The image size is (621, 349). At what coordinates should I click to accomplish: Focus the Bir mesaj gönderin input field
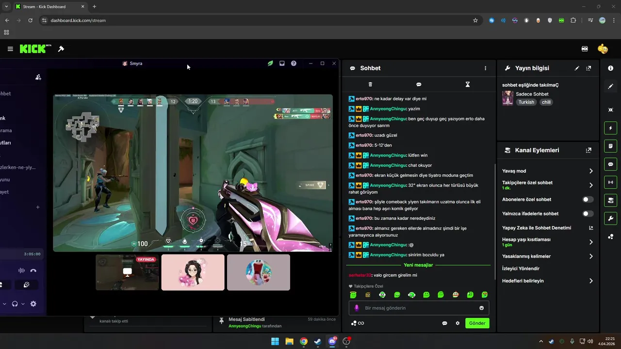pyautogui.click(x=419, y=308)
